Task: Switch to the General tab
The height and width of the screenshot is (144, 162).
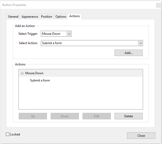Action: (x=13, y=17)
